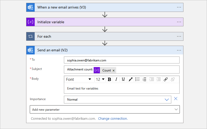Toggle bold formatting in Body toolbar
The width and height of the screenshot is (207, 129).
pyautogui.click(x=109, y=79)
